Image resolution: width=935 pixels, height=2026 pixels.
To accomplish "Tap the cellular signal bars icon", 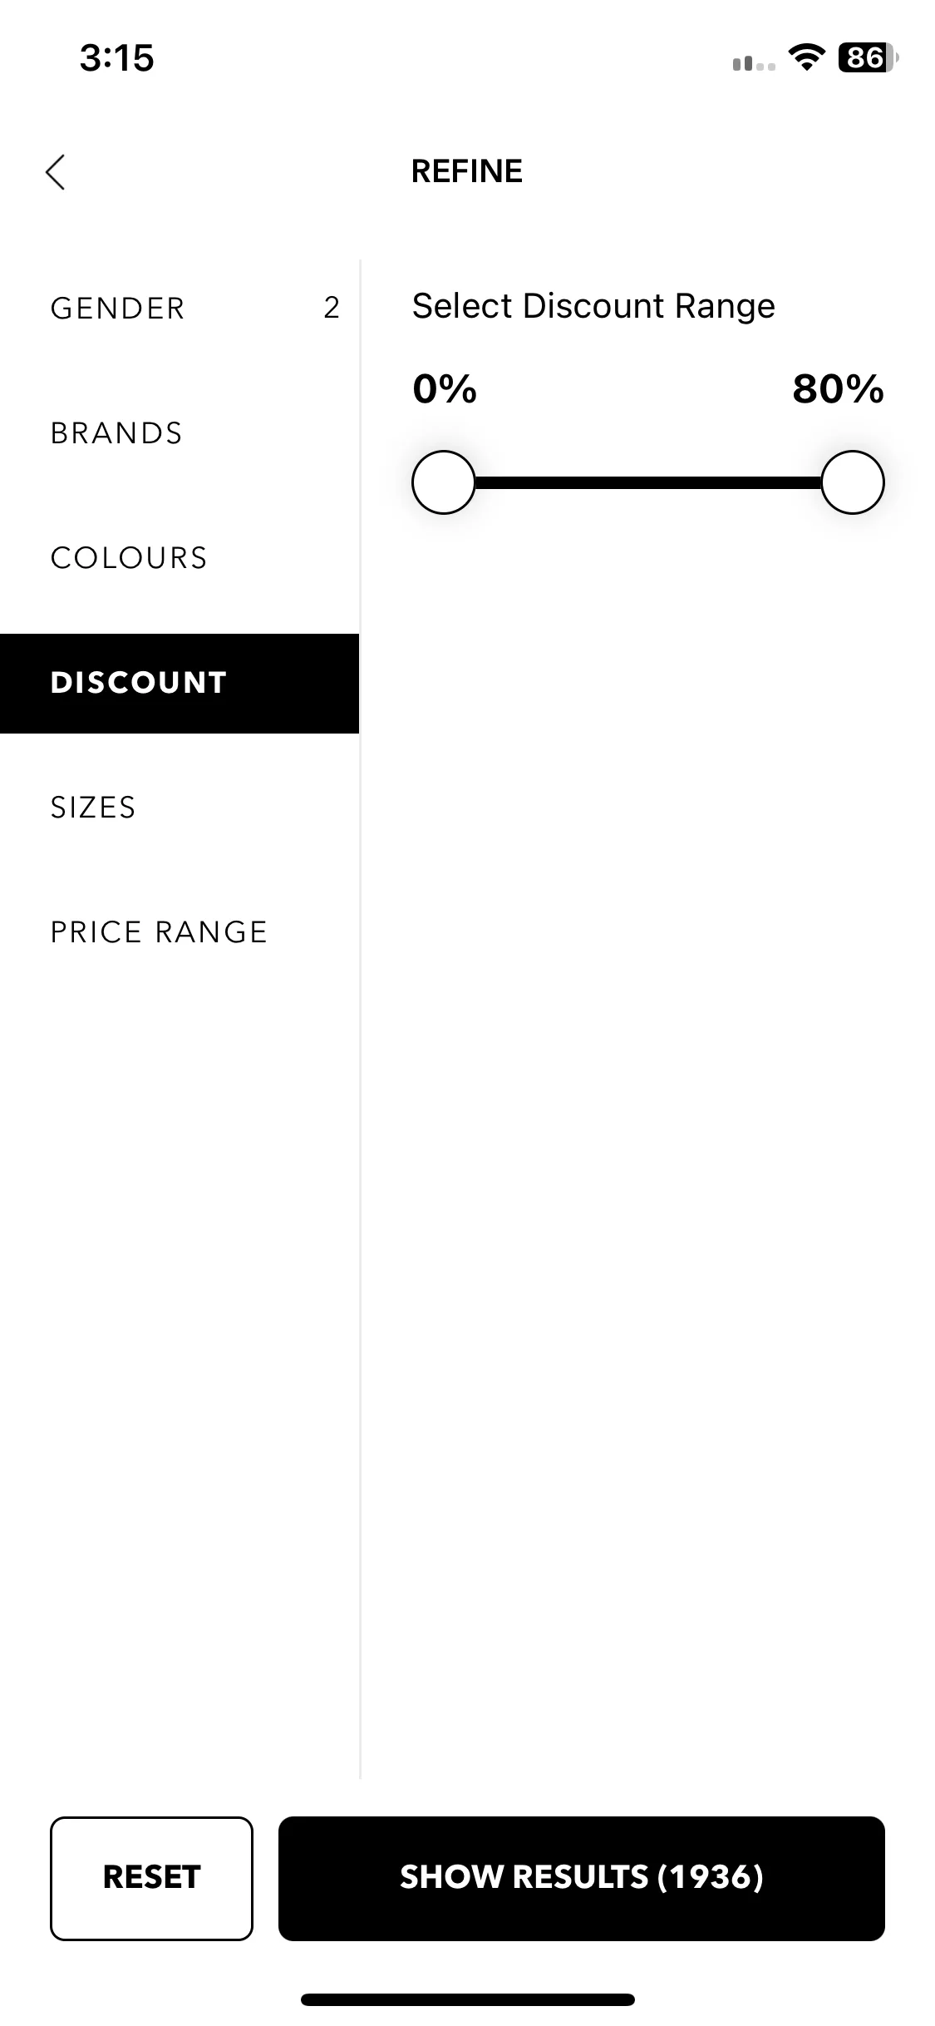I will [754, 63].
